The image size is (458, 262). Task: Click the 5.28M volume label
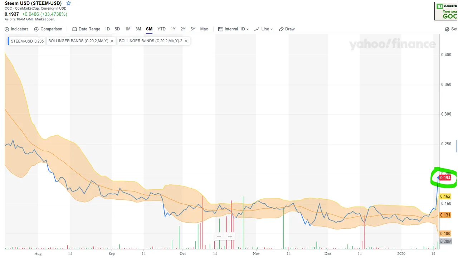tap(446, 242)
